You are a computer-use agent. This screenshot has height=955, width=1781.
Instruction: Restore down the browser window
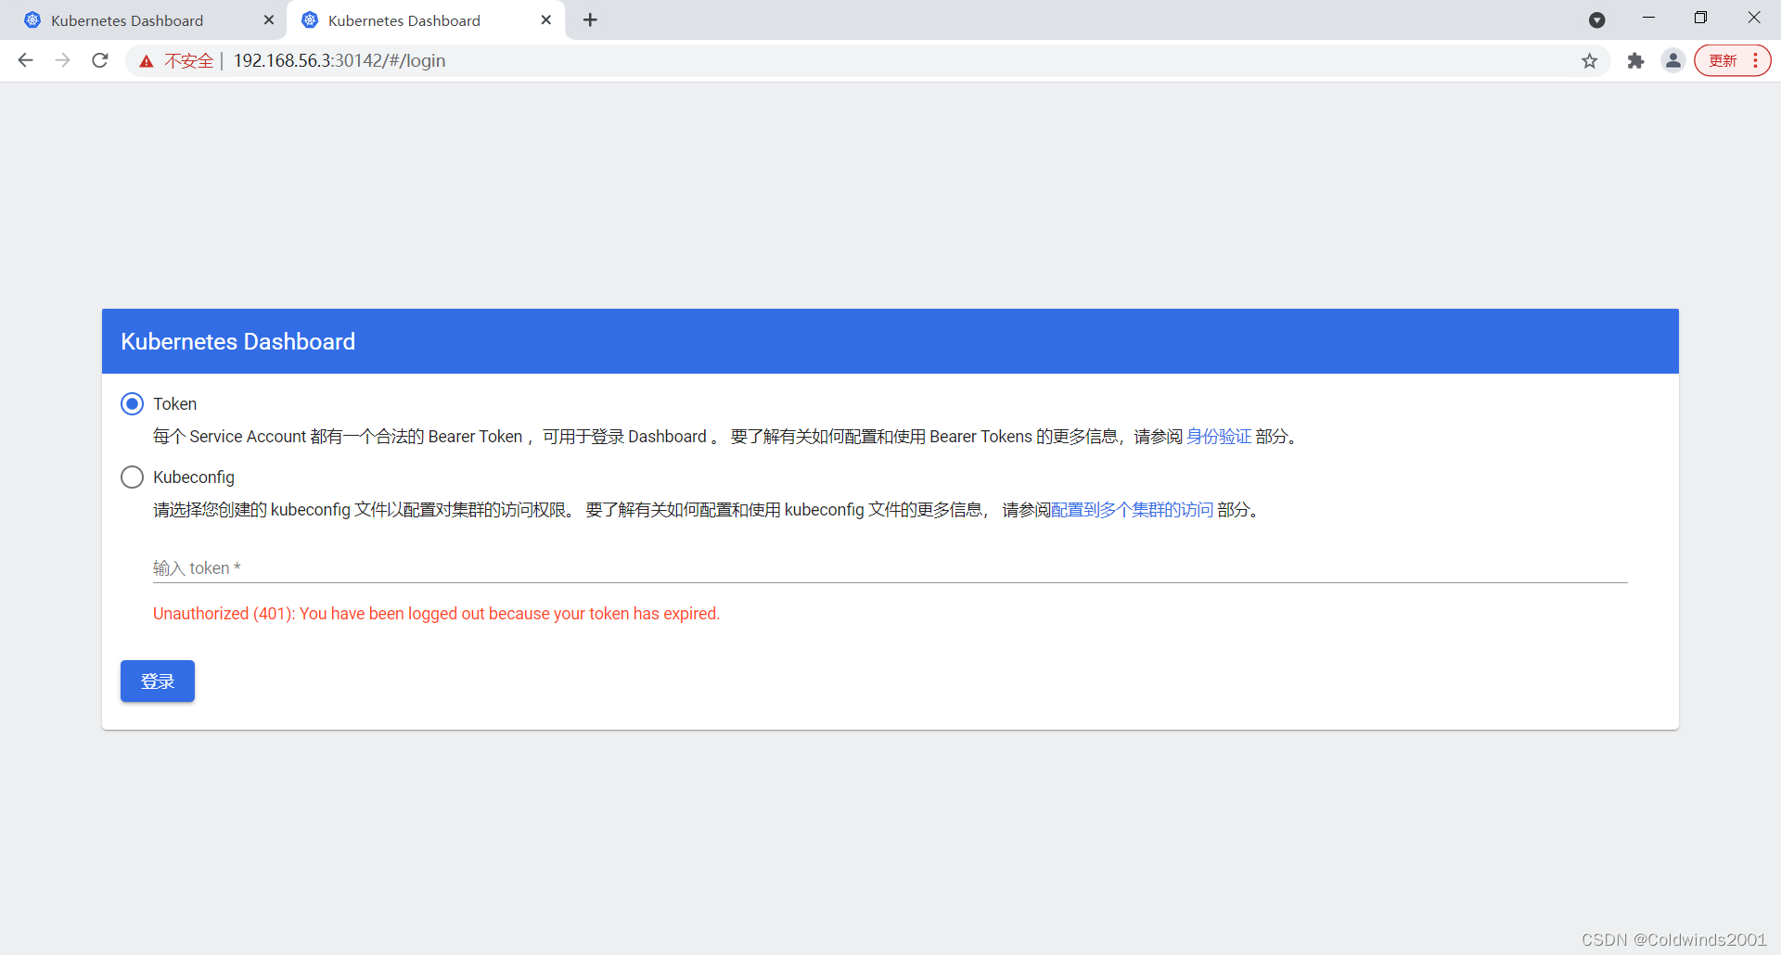pos(1700,18)
